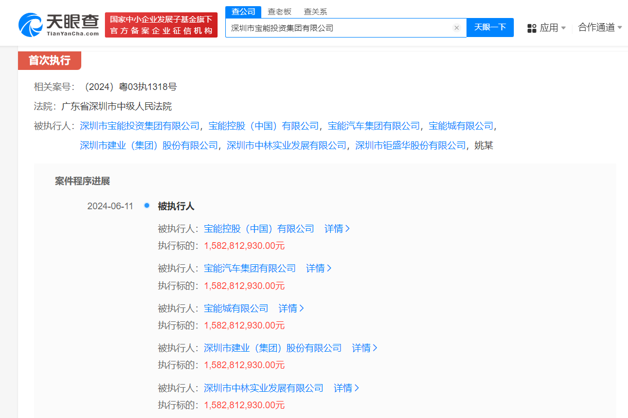Viewport: 628px width, 418px height.
Task: Expand the 应用 dropdown arrow
Action: [x=563, y=28]
